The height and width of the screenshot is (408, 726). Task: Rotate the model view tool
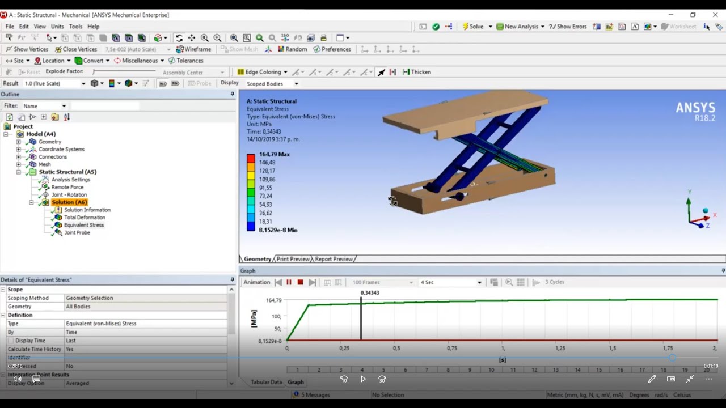click(179, 38)
